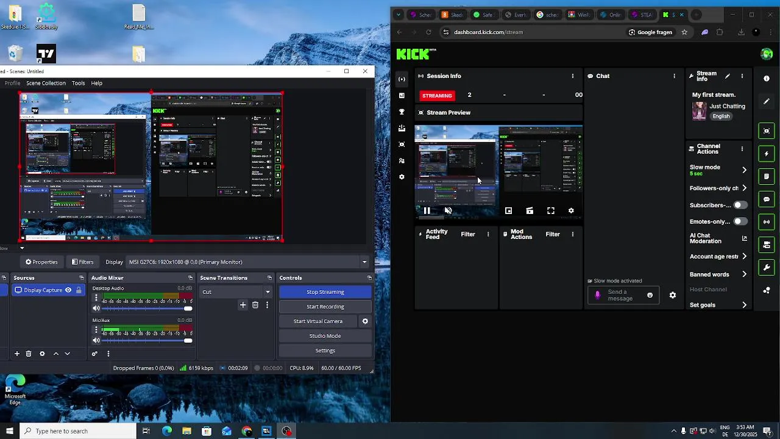This screenshot has height=439, width=780.
Task: Remove the selected source in OBS Sources
Action: click(29, 354)
